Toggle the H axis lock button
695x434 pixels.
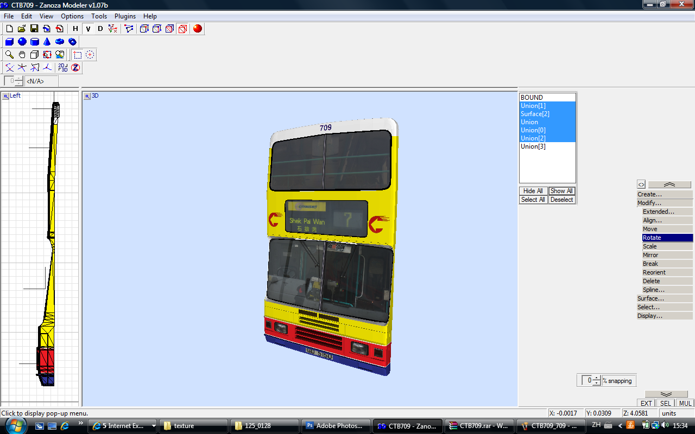[x=75, y=29]
